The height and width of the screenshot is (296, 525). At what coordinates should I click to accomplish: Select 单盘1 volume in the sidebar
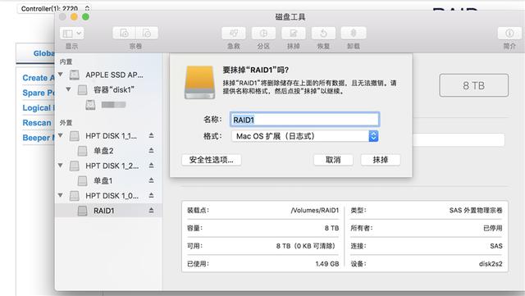click(107, 181)
